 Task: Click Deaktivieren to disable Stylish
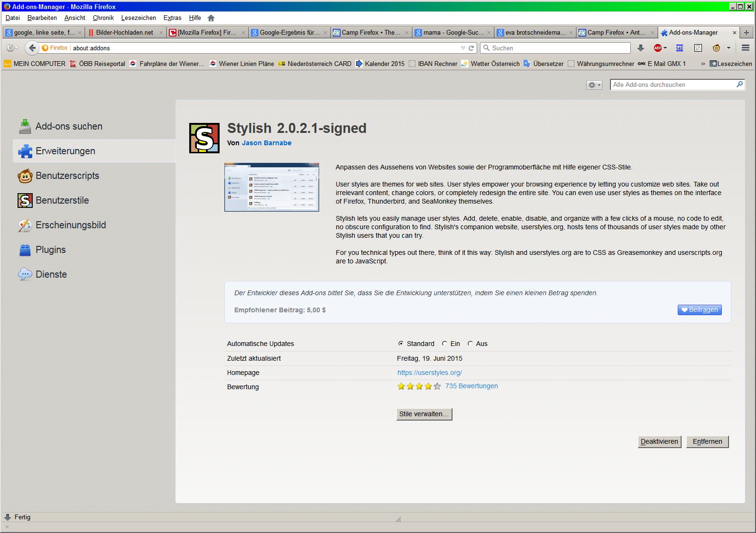click(x=659, y=441)
